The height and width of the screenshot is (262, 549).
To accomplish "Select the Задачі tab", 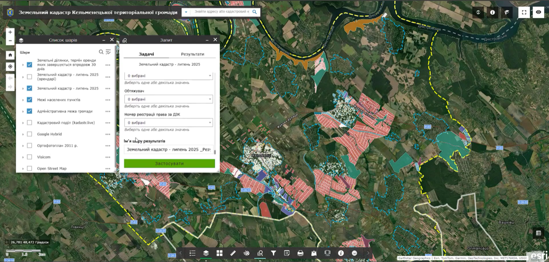I will click(146, 54).
